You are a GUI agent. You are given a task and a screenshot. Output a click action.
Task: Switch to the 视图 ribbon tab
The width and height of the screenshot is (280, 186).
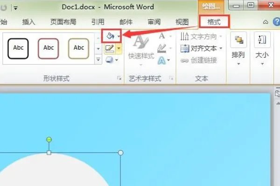[182, 22]
